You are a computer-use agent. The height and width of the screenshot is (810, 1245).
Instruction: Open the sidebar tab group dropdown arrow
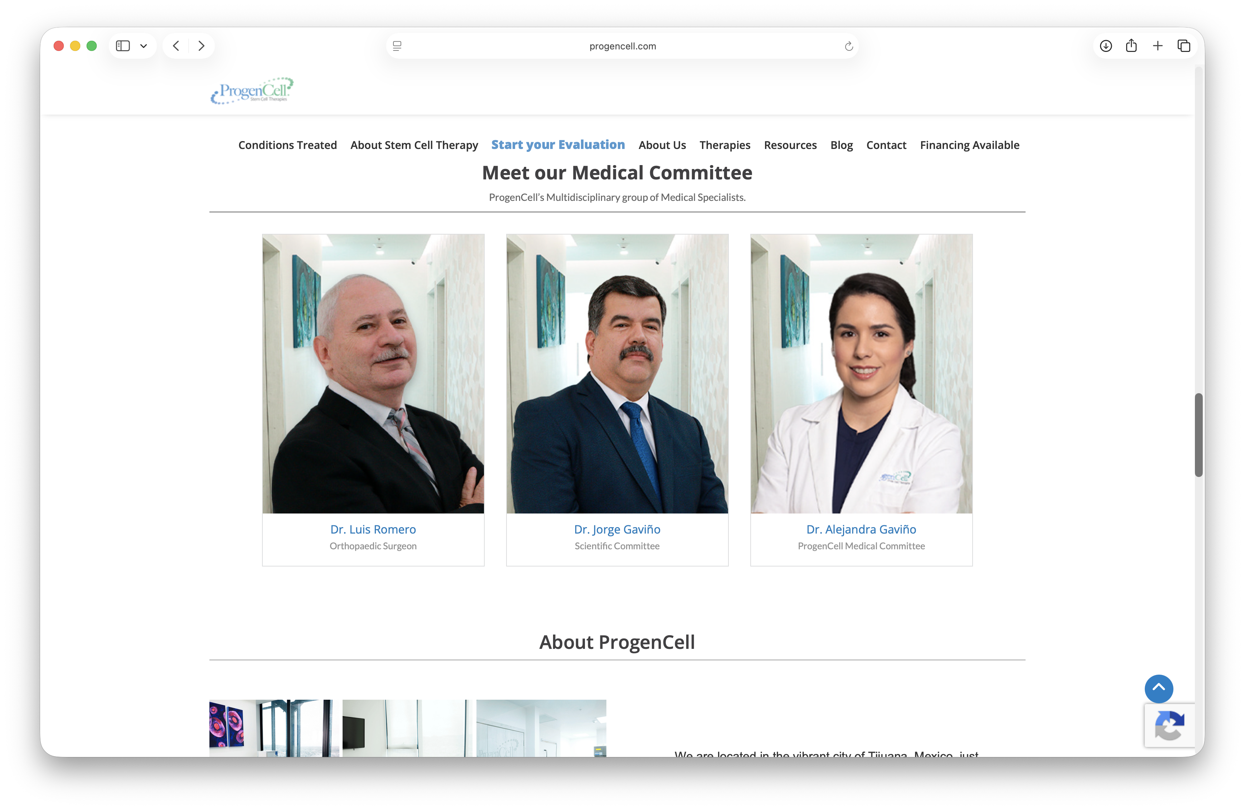point(143,46)
